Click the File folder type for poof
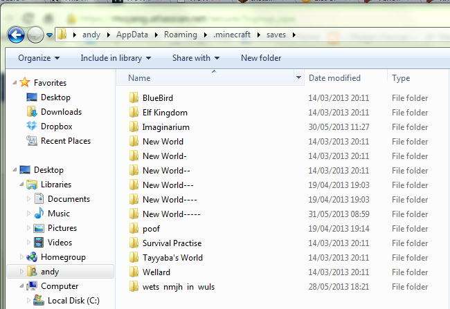 coord(410,229)
